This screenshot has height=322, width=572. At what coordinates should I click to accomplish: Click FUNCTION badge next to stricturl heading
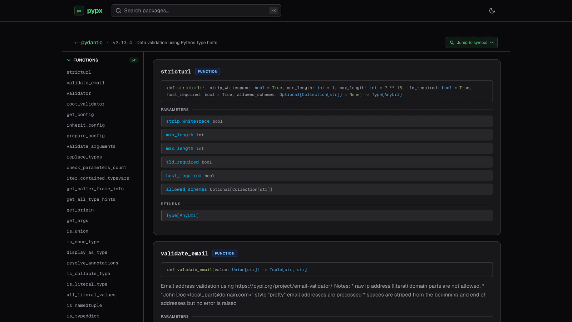click(208, 72)
